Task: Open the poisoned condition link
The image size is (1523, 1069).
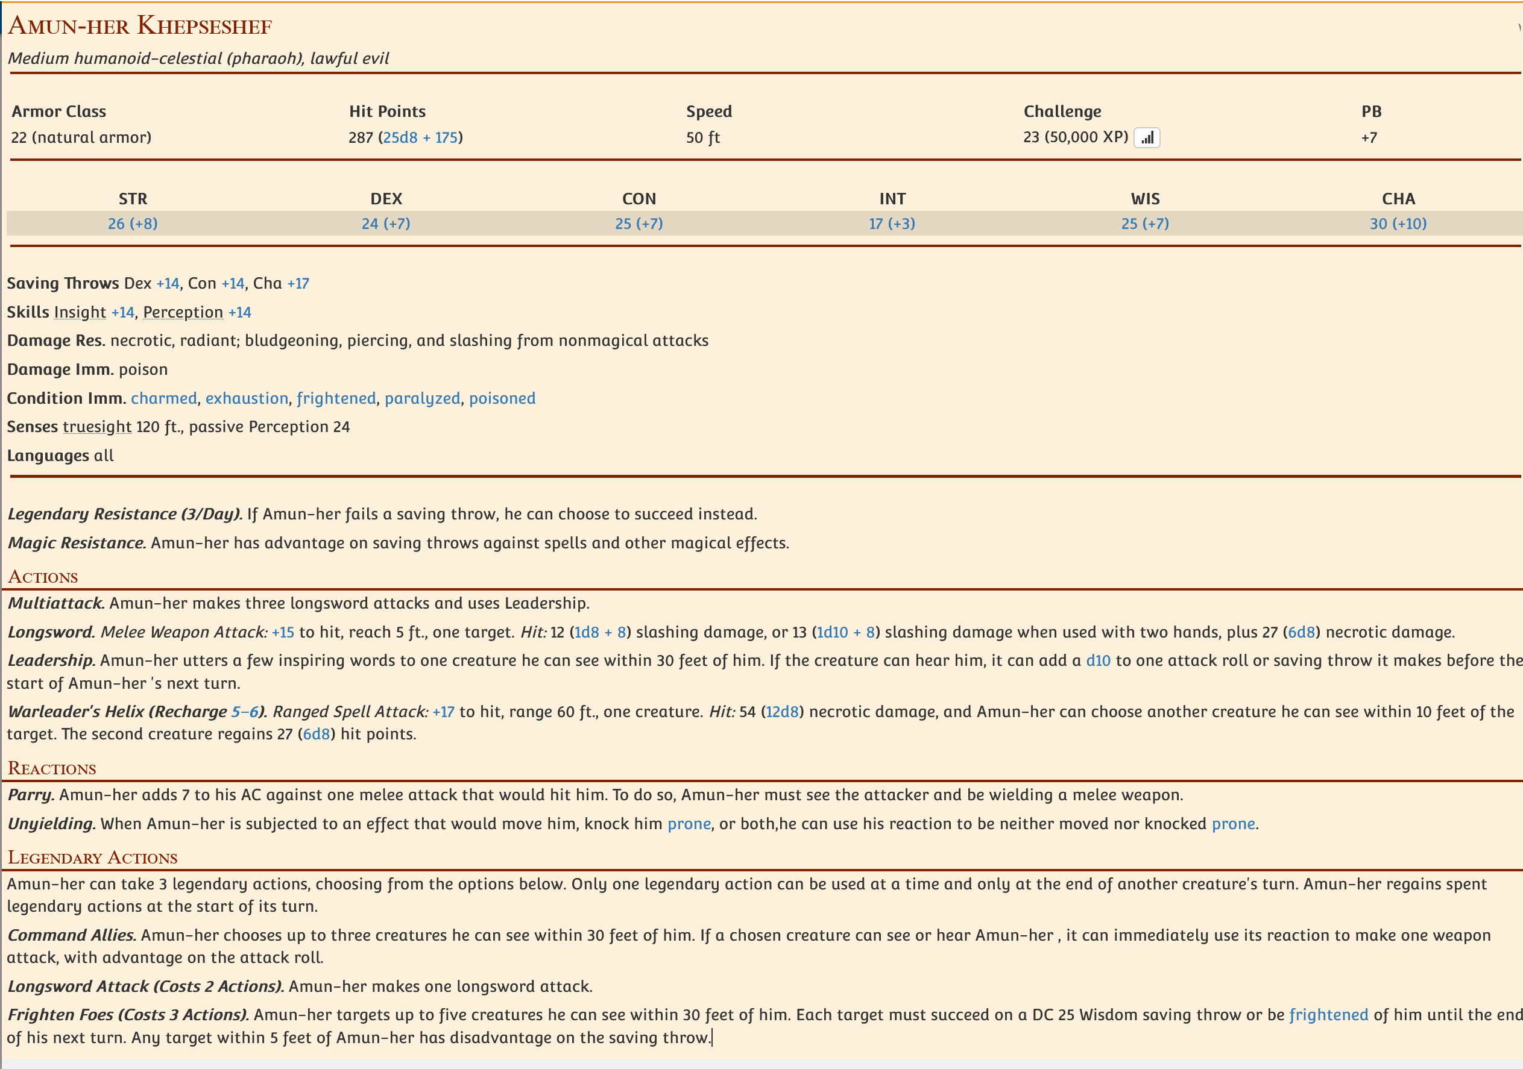Action: pos(502,398)
